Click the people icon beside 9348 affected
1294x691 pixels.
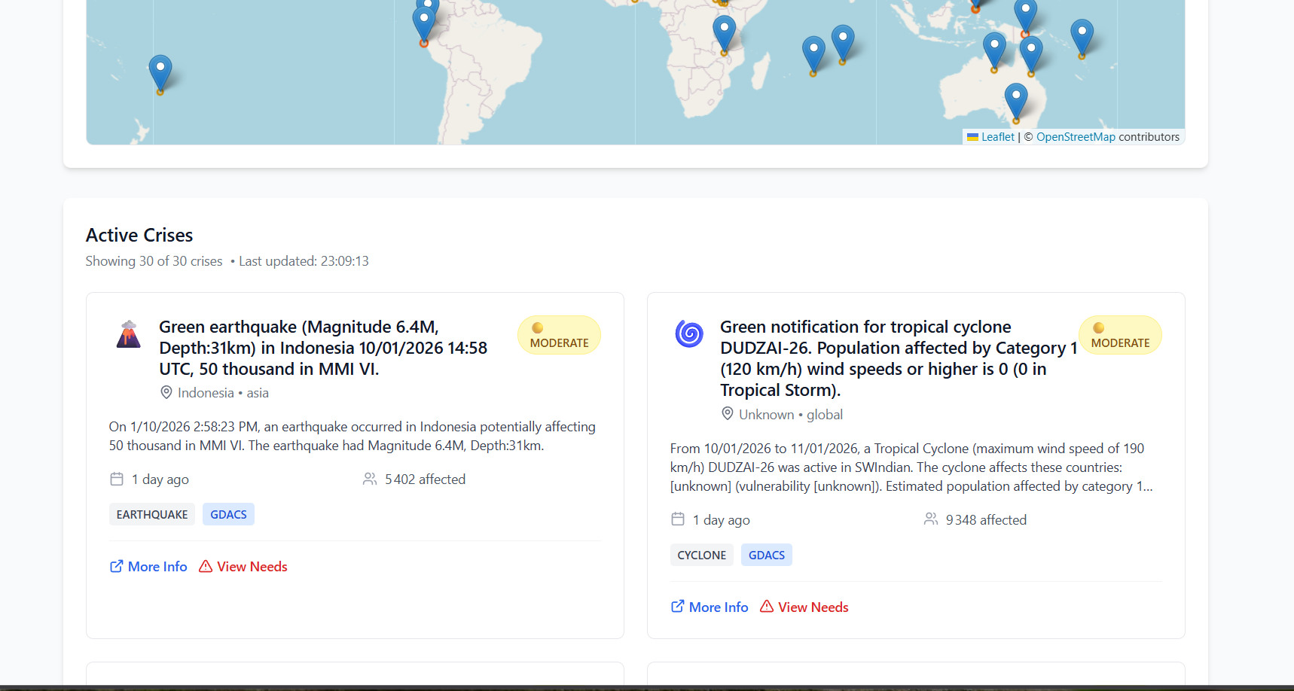tap(931, 519)
